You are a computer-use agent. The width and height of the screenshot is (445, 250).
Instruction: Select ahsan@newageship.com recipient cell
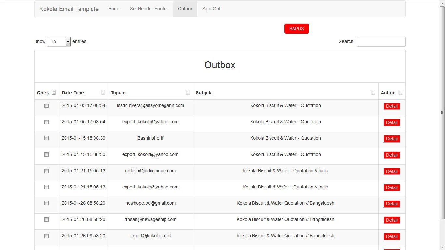(x=151, y=221)
